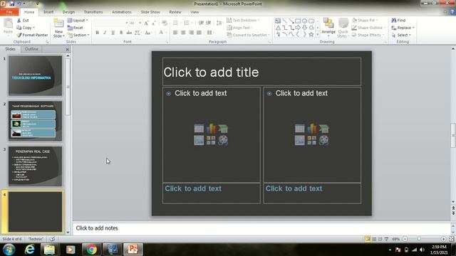Align text left in paragraph group
Screen dimensions: 456x256
(x=175, y=33)
